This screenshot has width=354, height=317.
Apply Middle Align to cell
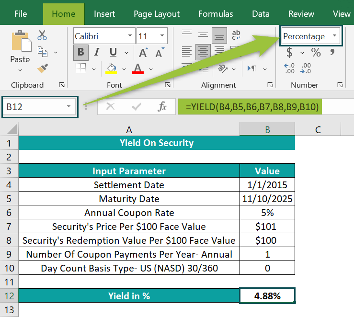click(x=203, y=35)
